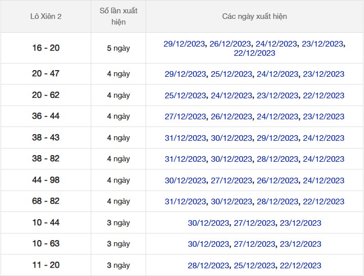Click 30/12/2023 date in 44 - 98 row
Screen dimensions: 364x276
pos(185,181)
